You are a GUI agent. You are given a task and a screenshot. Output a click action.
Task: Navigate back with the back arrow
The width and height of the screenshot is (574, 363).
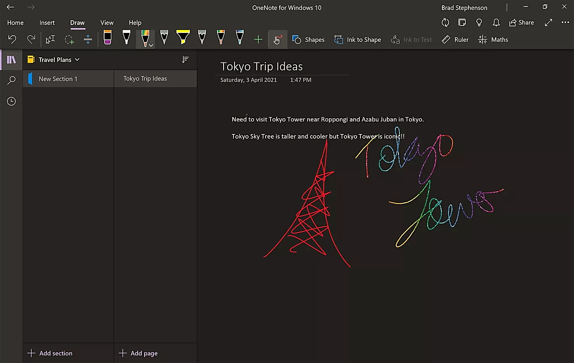[10, 7]
